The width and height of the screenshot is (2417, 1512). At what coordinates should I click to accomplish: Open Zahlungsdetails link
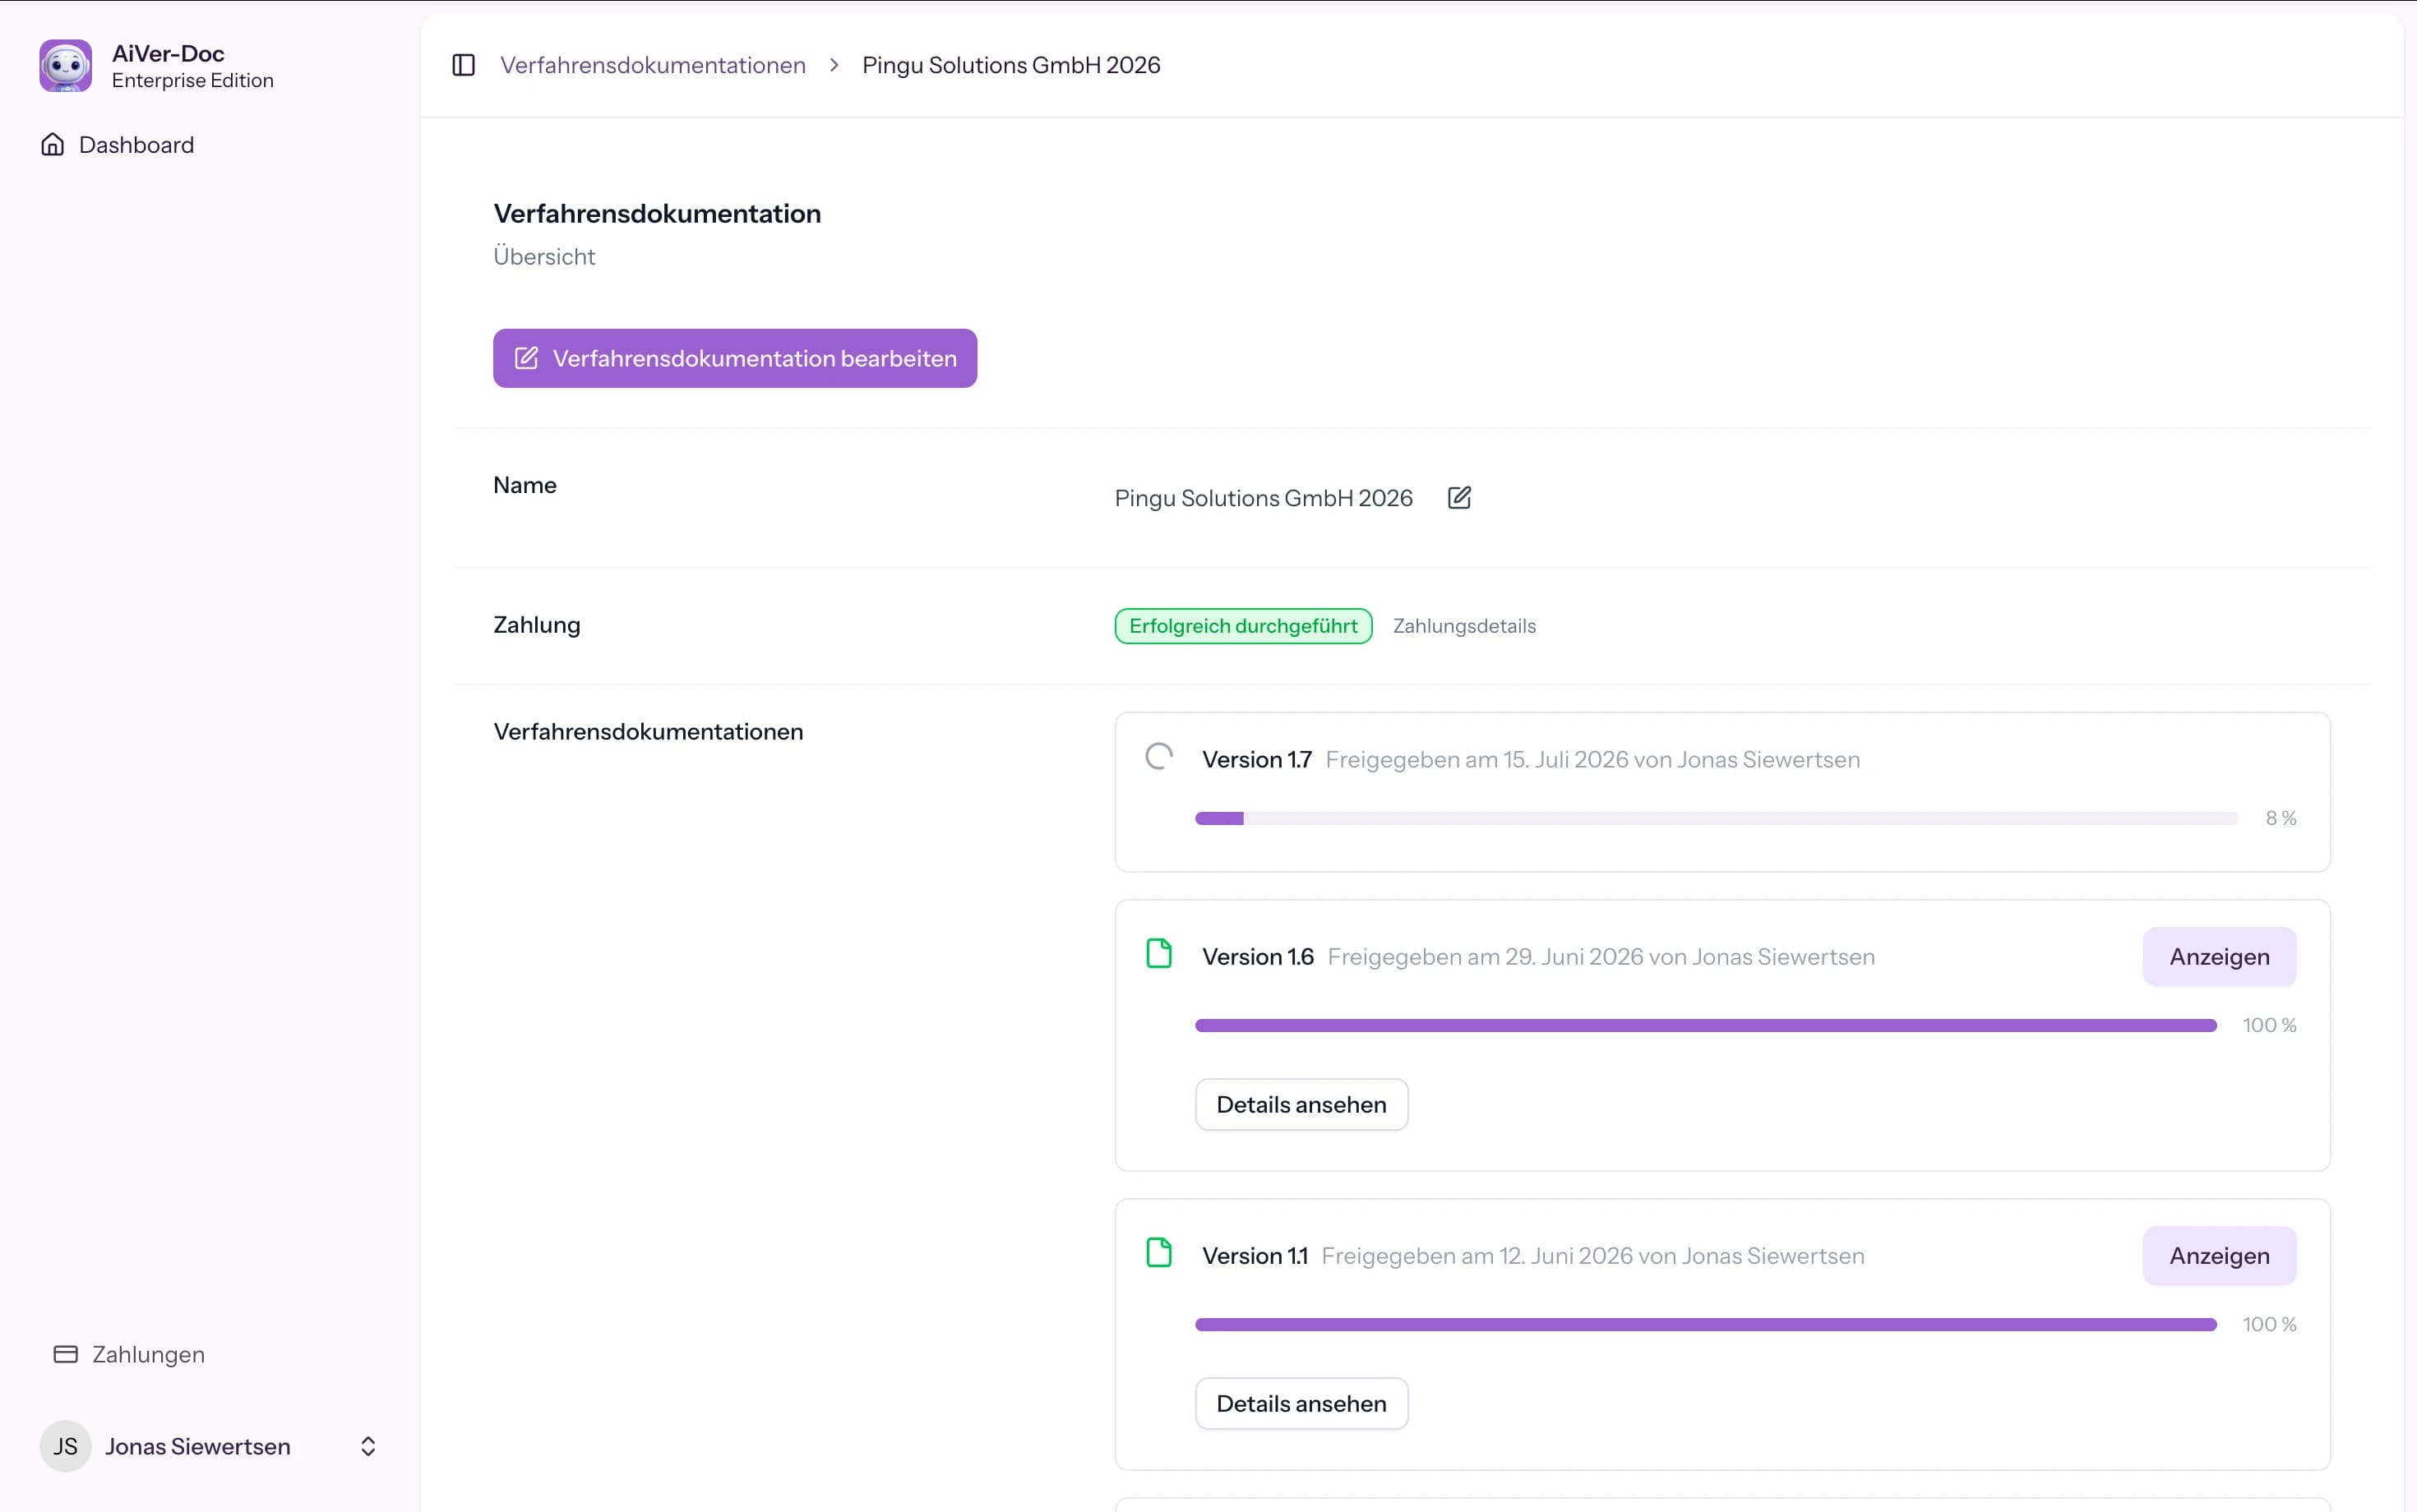click(1465, 626)
